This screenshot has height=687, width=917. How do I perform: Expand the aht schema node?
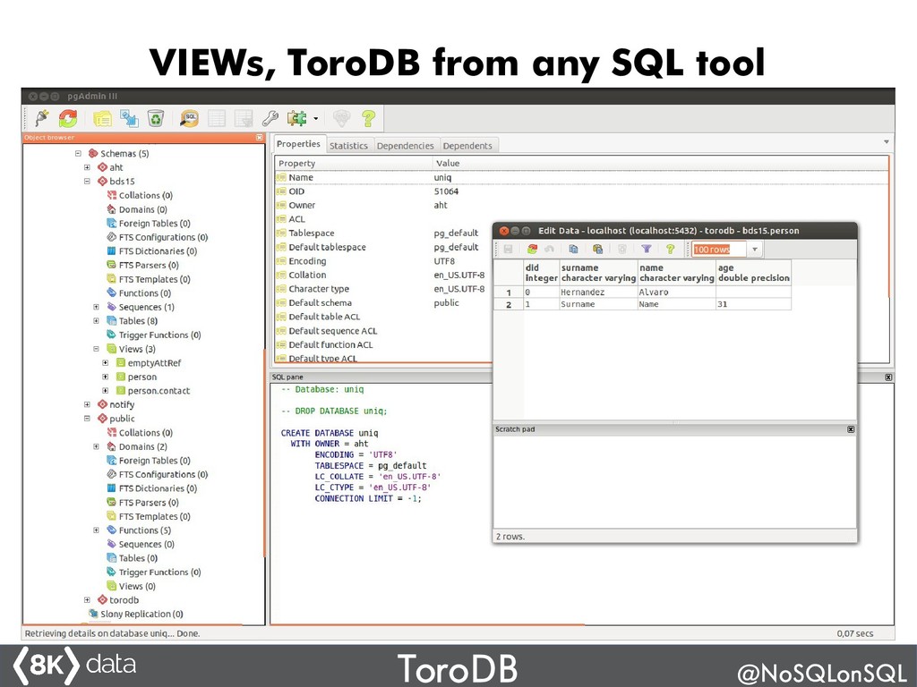[87, 167]
